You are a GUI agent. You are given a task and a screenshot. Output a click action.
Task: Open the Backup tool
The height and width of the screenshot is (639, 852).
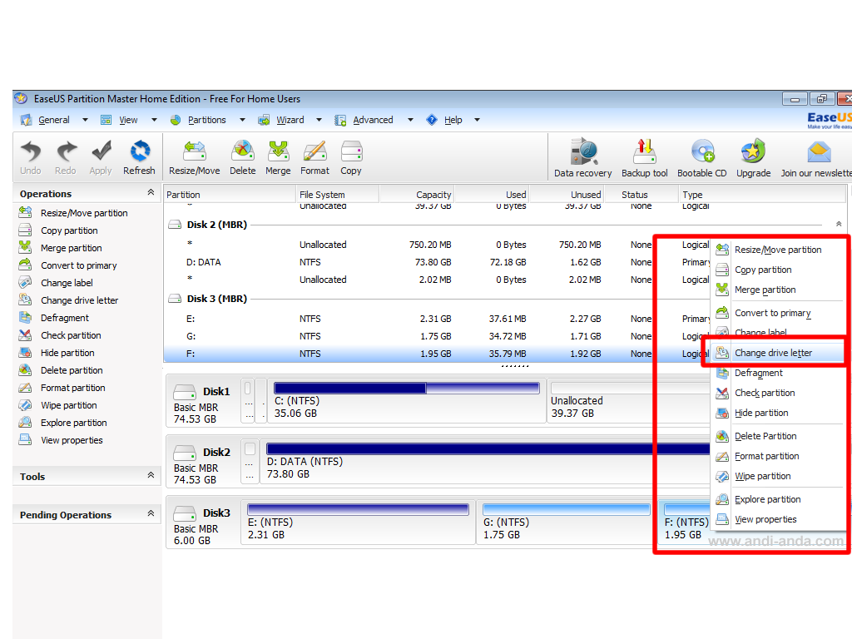645,157
